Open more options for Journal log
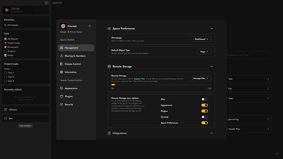 (x=268, y=119)
